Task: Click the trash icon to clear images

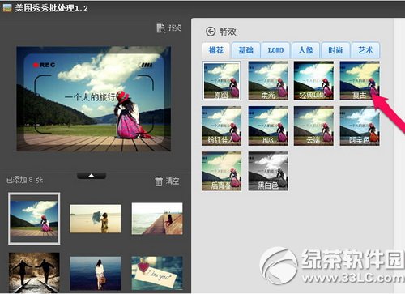Action: pos(159,181)
